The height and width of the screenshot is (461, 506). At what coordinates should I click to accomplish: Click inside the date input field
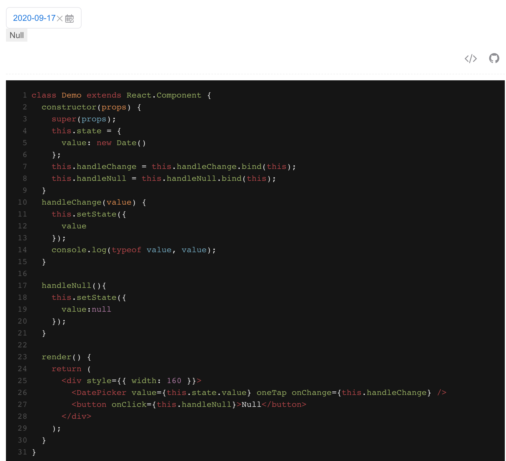click(34, 18)
